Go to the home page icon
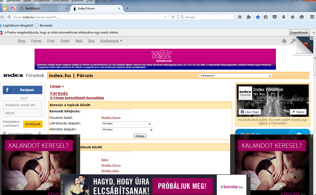Image resolution: width=316 pixels, height=195 pixels. [292, 17]
